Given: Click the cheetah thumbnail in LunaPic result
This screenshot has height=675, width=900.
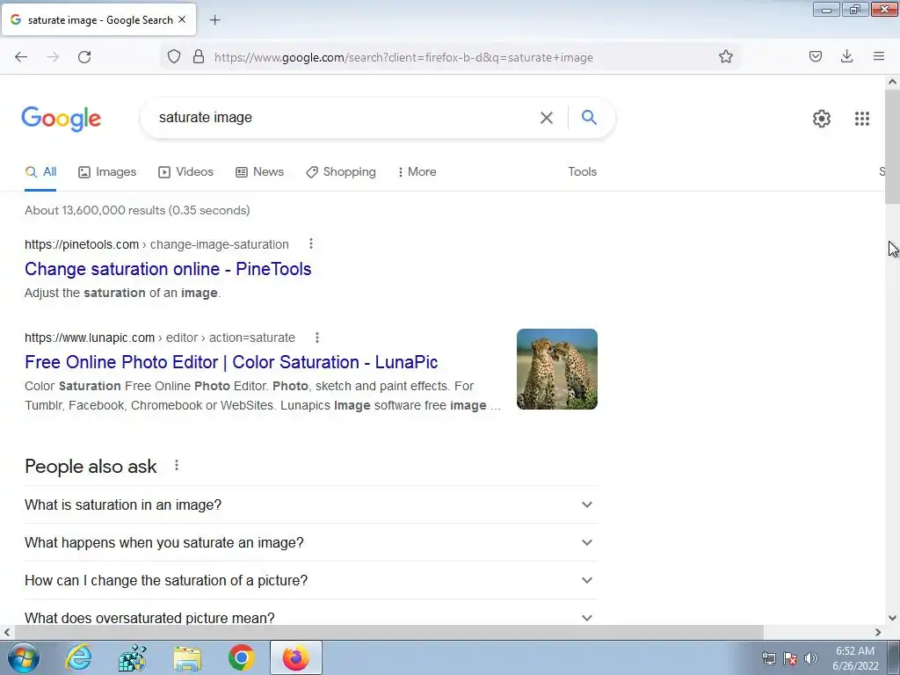Looking at the screenshot, I should (556, 369).
